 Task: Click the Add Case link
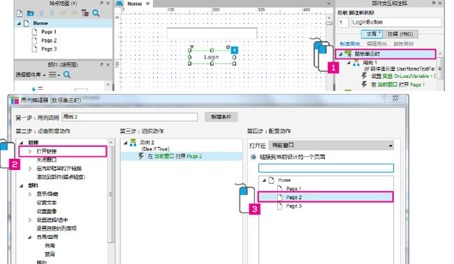point(350,44)
